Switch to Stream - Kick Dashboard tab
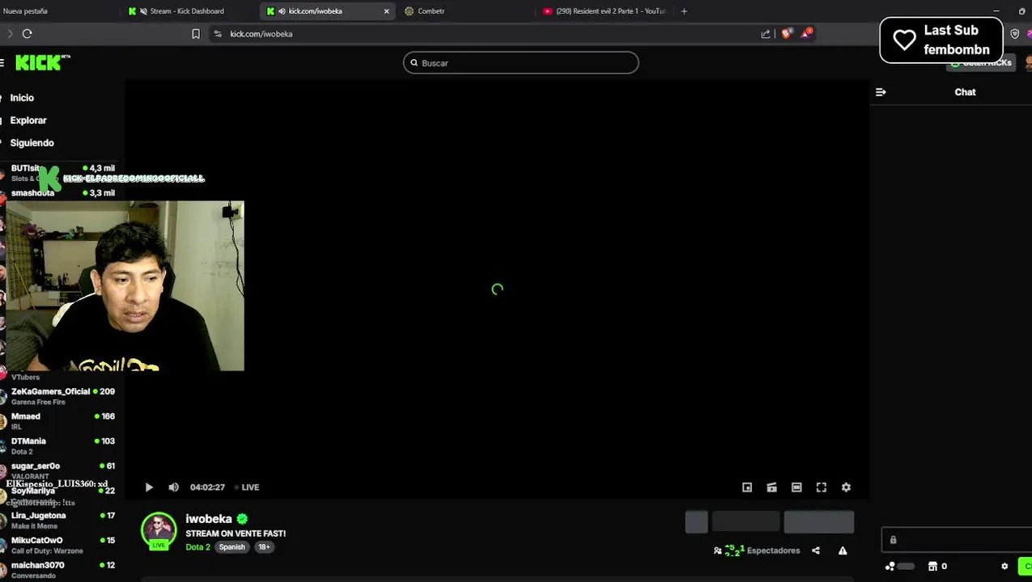Viewport: 1032px width, 582px height. [187, 11]
